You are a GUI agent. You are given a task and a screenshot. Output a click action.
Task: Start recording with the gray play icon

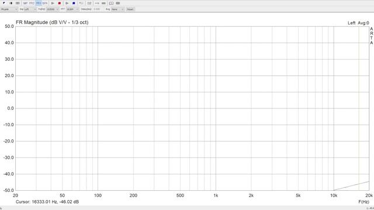click(53, 3)
